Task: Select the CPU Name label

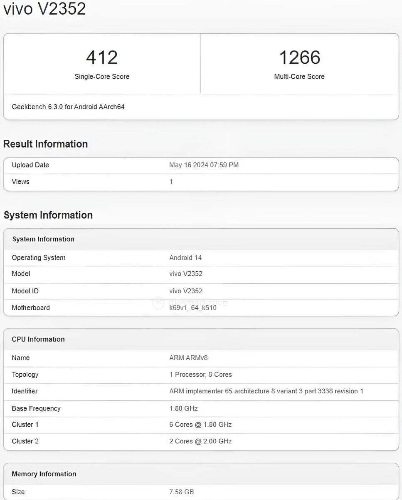Action: click(x=21, y=358)
